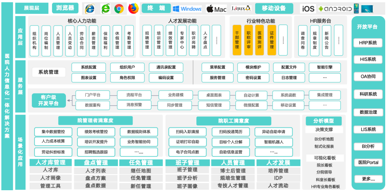Select the 集中数据管控 box

(53, 132)
